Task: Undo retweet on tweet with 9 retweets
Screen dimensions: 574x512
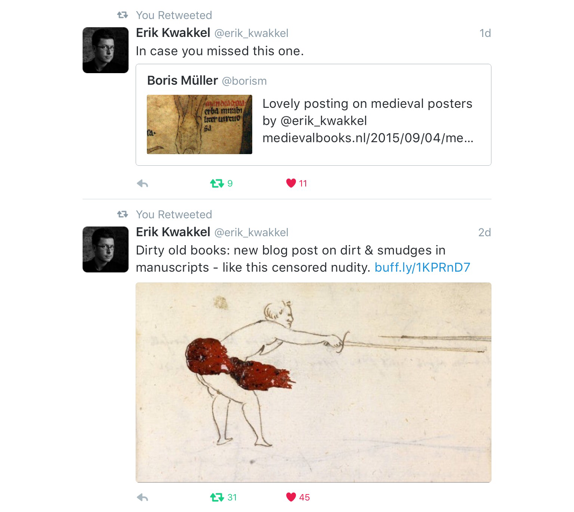Action: pyautogui.click(x=217, y=183)
